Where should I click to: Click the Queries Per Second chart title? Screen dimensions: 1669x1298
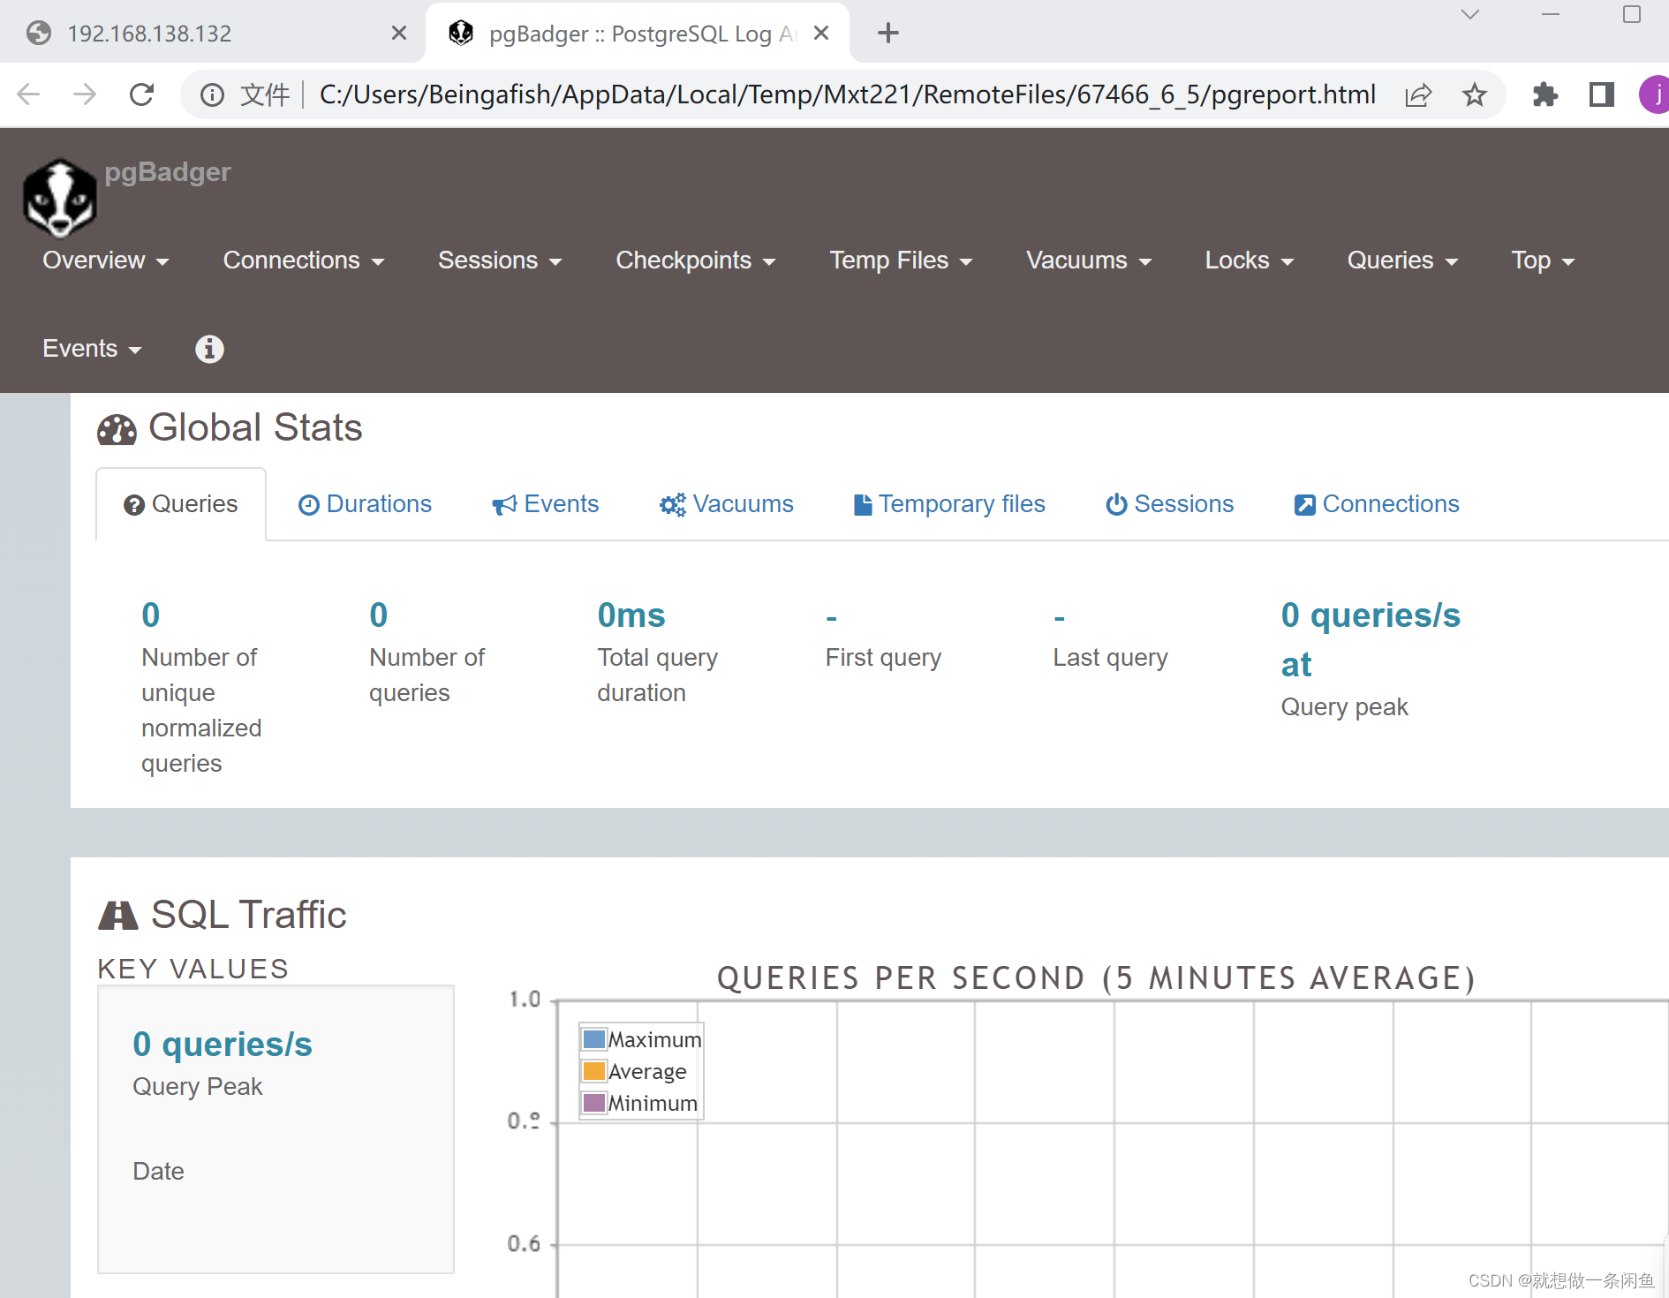(x=1097, y=978)
